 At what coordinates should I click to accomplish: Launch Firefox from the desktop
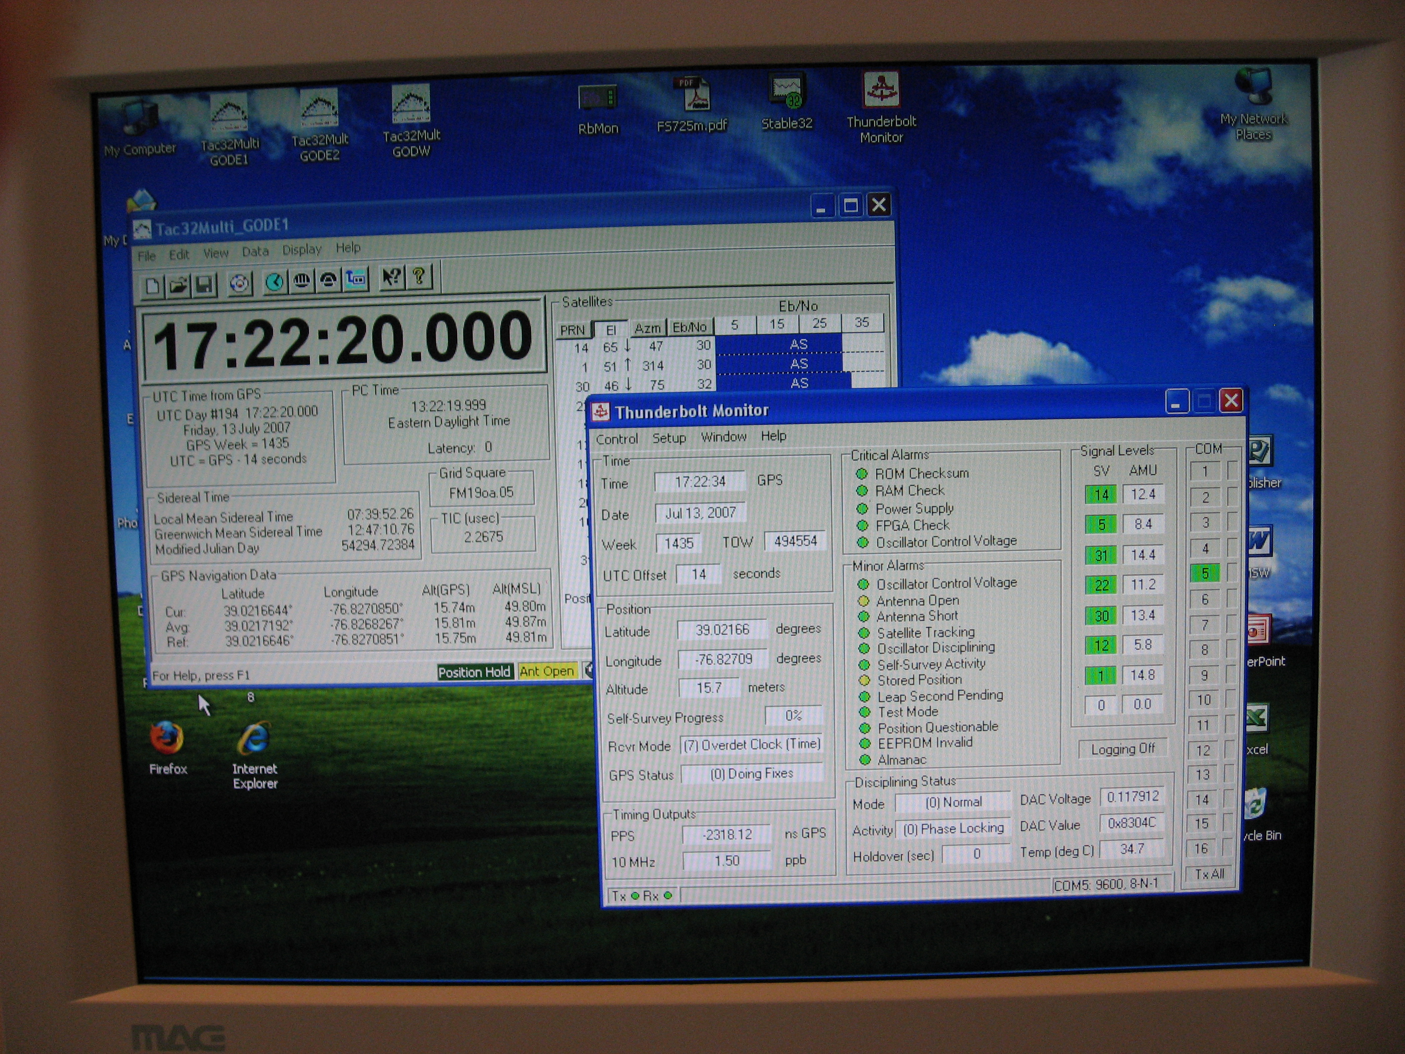tap(168, 747)
